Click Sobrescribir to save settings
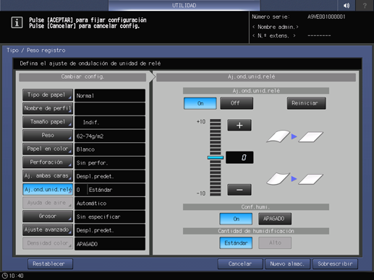Image resolution: width=374 pixels, height=280 pixels. [x=335, y=264]
